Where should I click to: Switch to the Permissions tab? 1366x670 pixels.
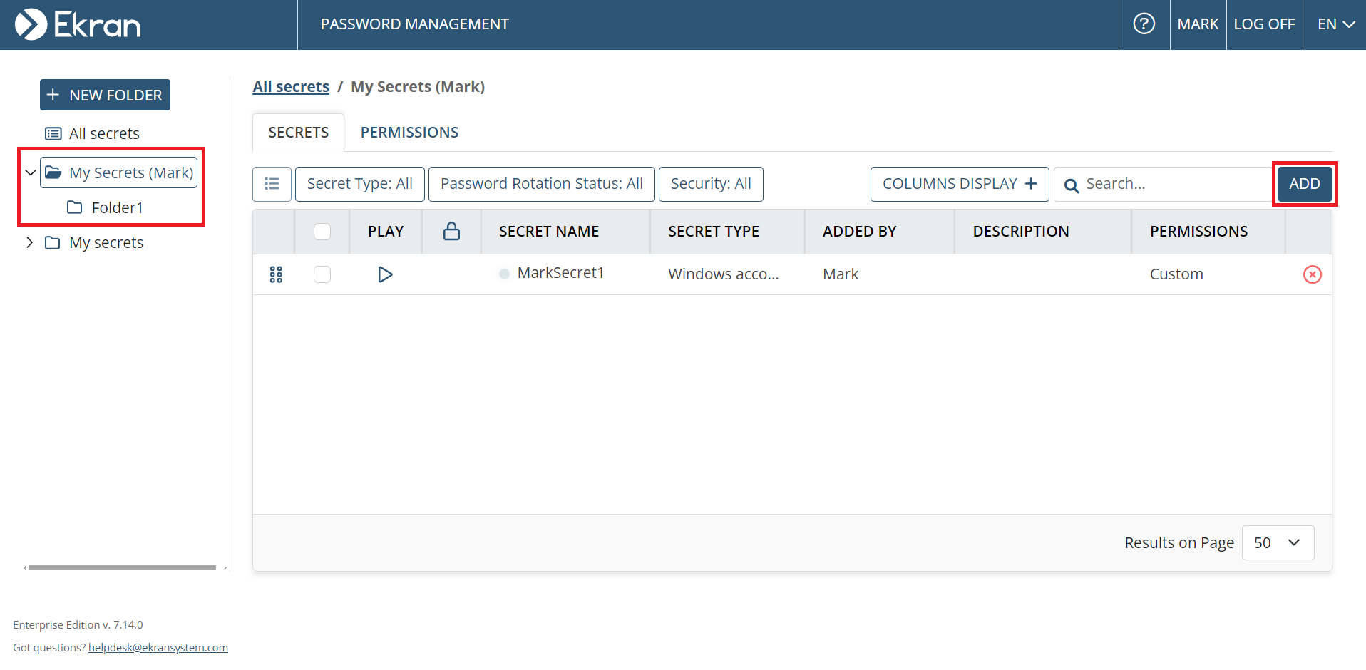(409, 133)
